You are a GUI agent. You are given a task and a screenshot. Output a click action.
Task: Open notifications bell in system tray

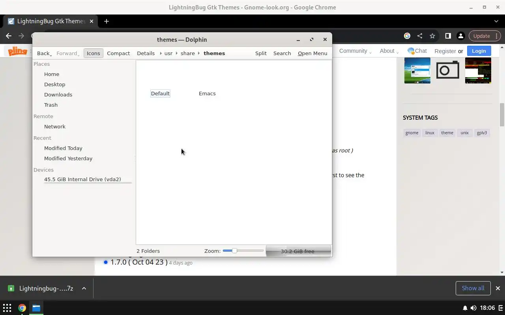pos(465,308)
